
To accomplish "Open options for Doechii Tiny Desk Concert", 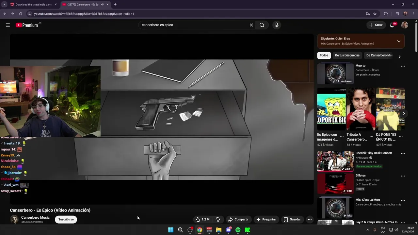I will tap(403, 154).
